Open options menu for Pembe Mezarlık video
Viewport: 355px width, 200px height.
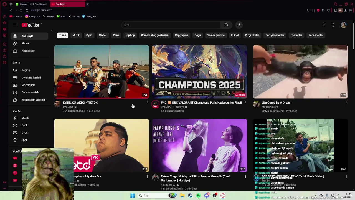(245, 177)
